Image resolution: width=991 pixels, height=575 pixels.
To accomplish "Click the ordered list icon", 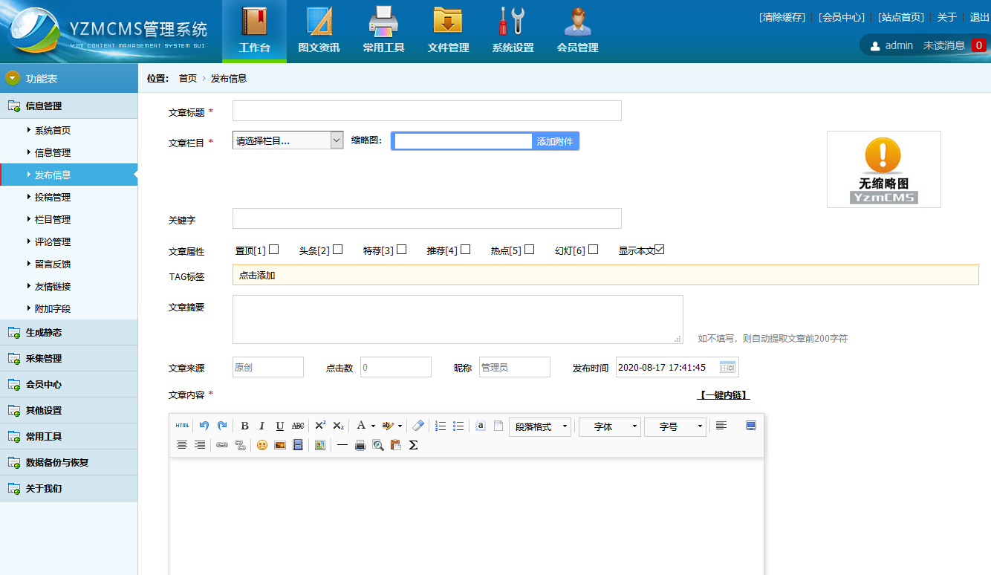I will click(x=441, y=426).
